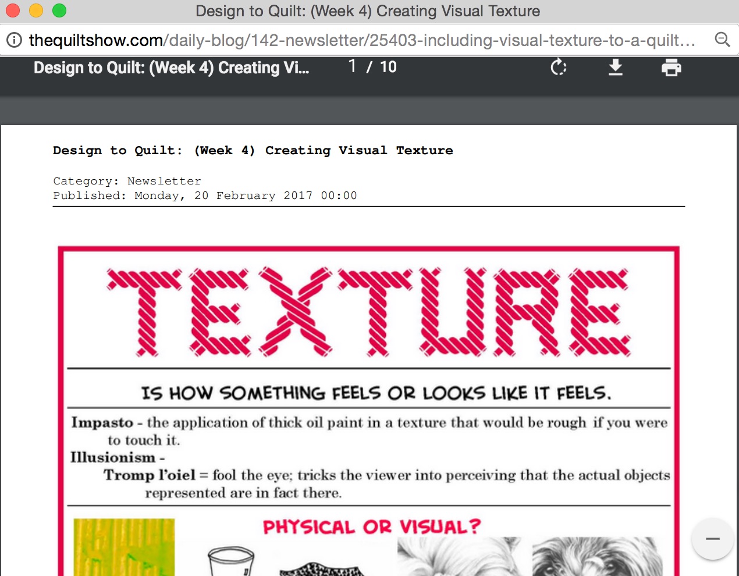The image size is (739, 576).
Task: Focus the thequiltshow.com URL bar
Action: 361,40
